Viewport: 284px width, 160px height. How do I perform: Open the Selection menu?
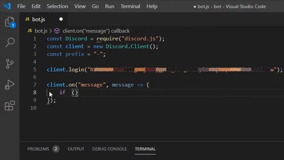[57, 6]
